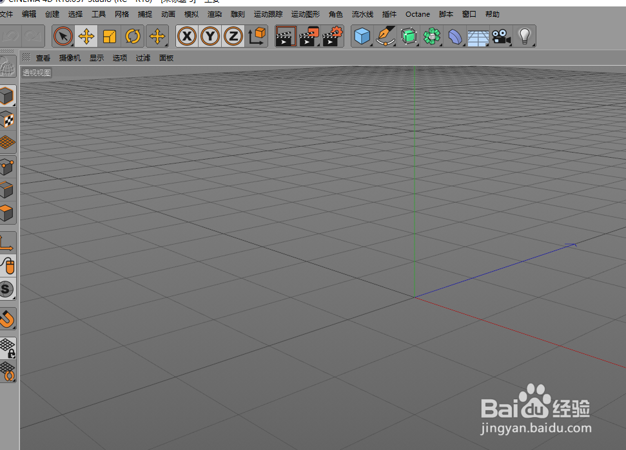Open the 角色 menu

coord(335,14)
